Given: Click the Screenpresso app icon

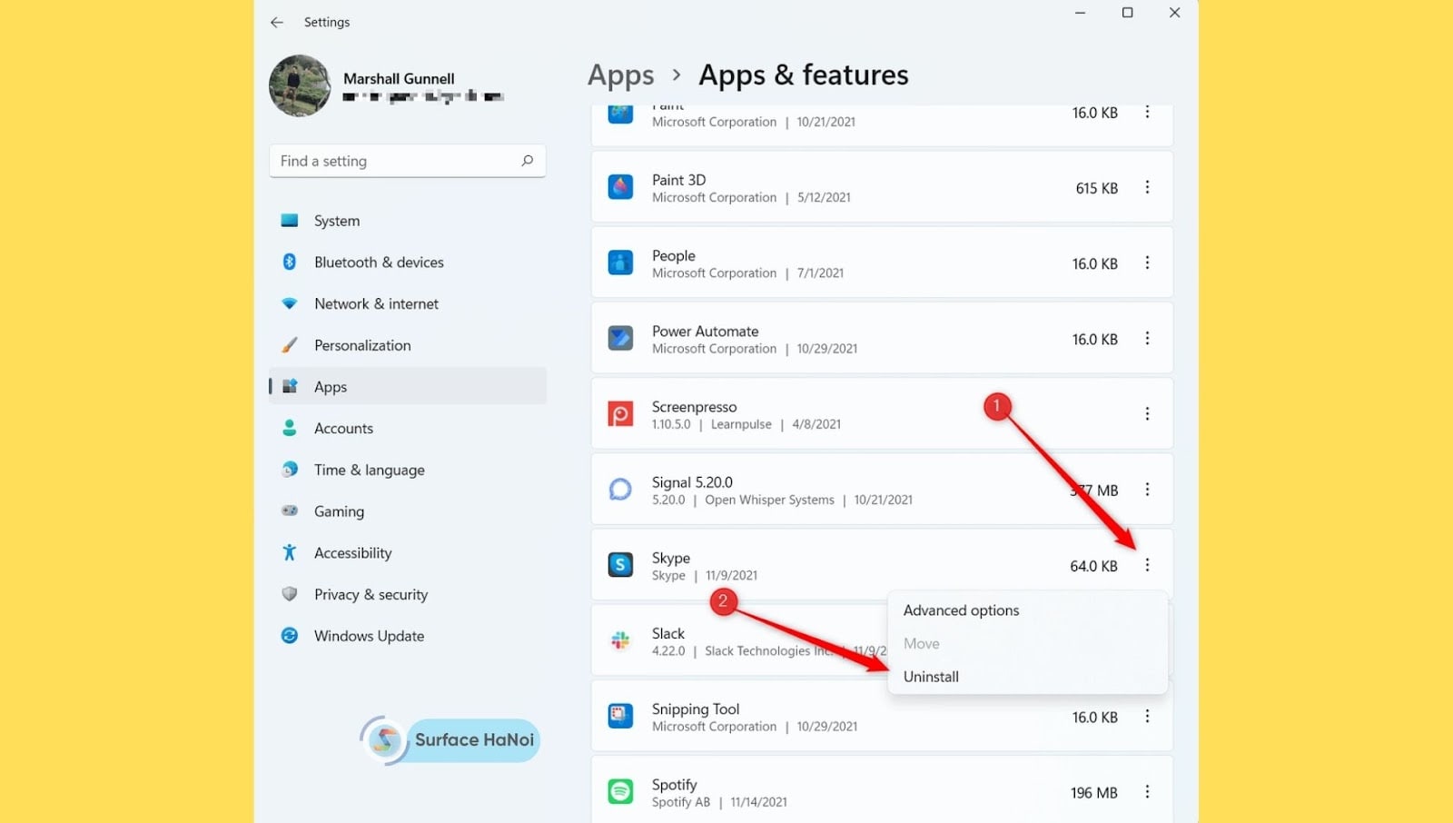Looking at the screenshot, I should point(620,414).
